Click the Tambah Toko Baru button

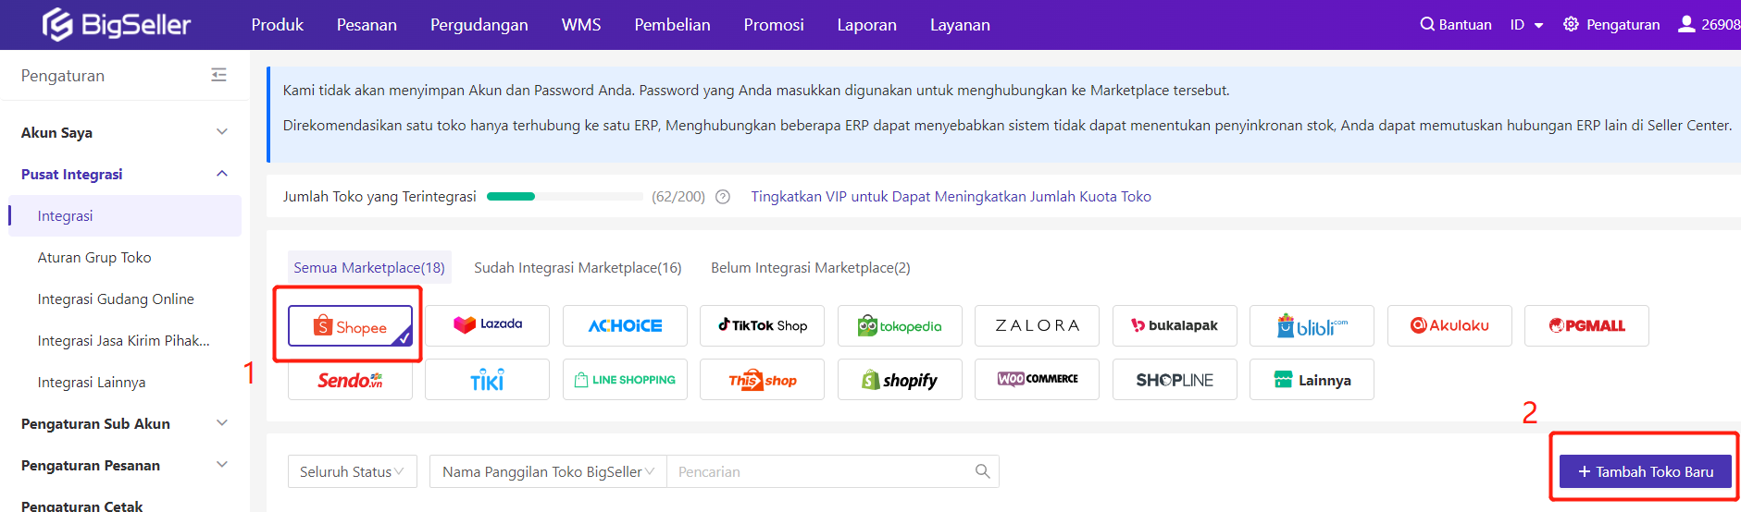click(1645, 471)
